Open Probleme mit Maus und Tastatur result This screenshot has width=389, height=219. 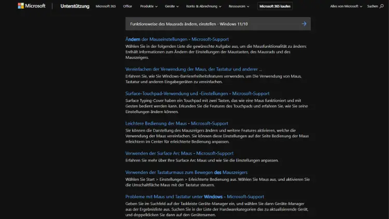pyautogui.click(x=195, y=197)
